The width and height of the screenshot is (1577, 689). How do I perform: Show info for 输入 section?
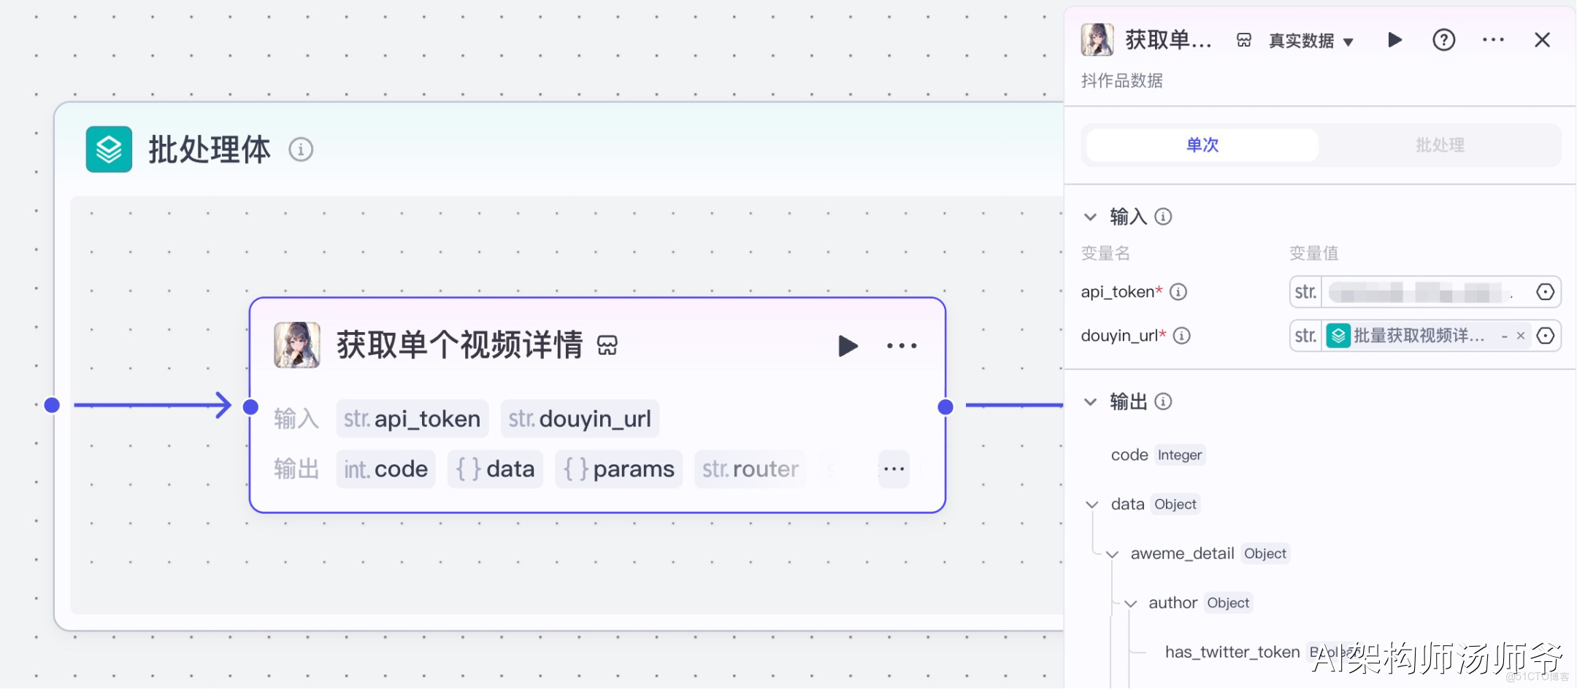[1163, 217]
